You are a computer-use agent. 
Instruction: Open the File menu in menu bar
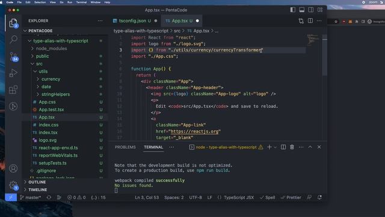tap(19, 2)
